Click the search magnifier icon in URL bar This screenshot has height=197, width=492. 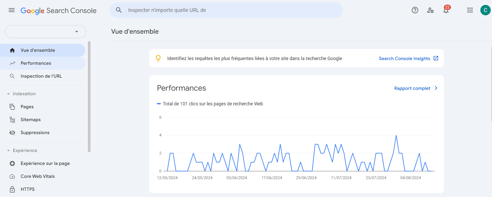(119, 10)
